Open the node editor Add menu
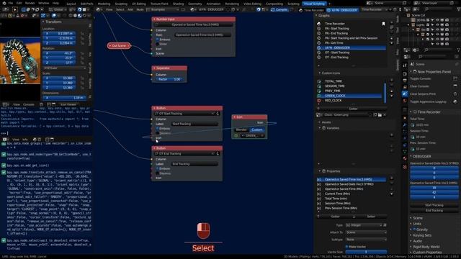The height and width of the screenshot is (259, 461). point(130,9)
